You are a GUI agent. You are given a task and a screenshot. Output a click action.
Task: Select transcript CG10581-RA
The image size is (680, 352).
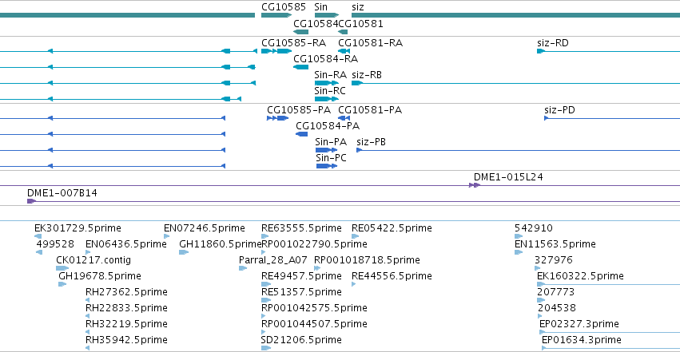[344, 51]
